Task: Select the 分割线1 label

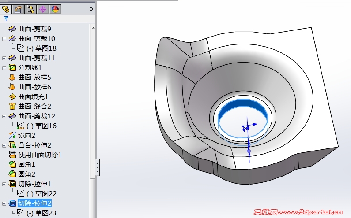Action: tap(30, 67)
